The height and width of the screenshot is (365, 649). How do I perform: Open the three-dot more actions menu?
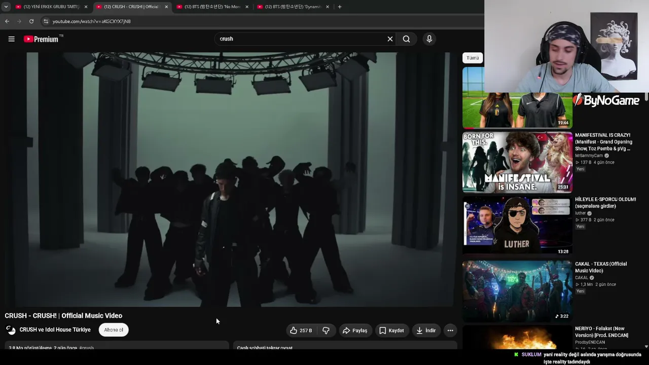450,331
